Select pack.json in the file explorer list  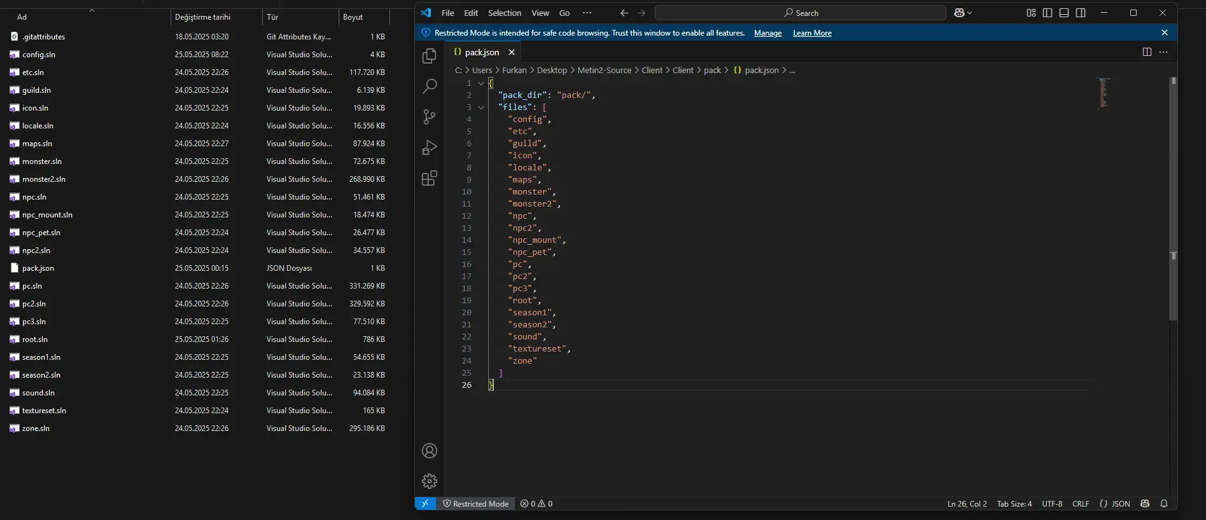(x=38, y=268)
